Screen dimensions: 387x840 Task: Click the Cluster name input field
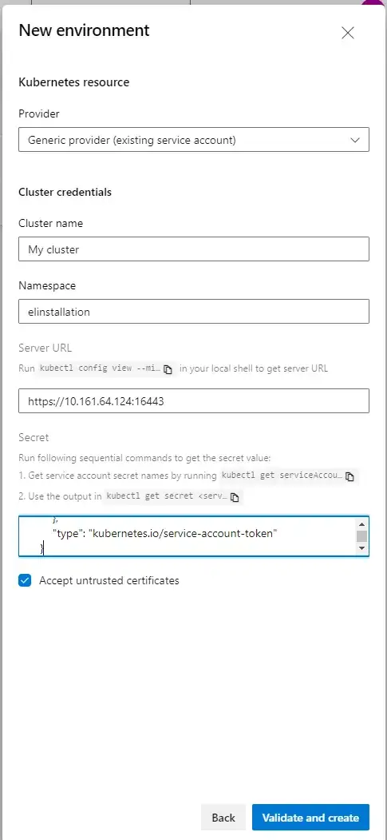(x=193, y=249)
